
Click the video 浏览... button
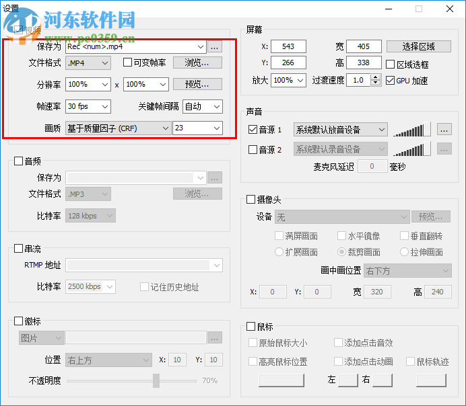[197, 63]
